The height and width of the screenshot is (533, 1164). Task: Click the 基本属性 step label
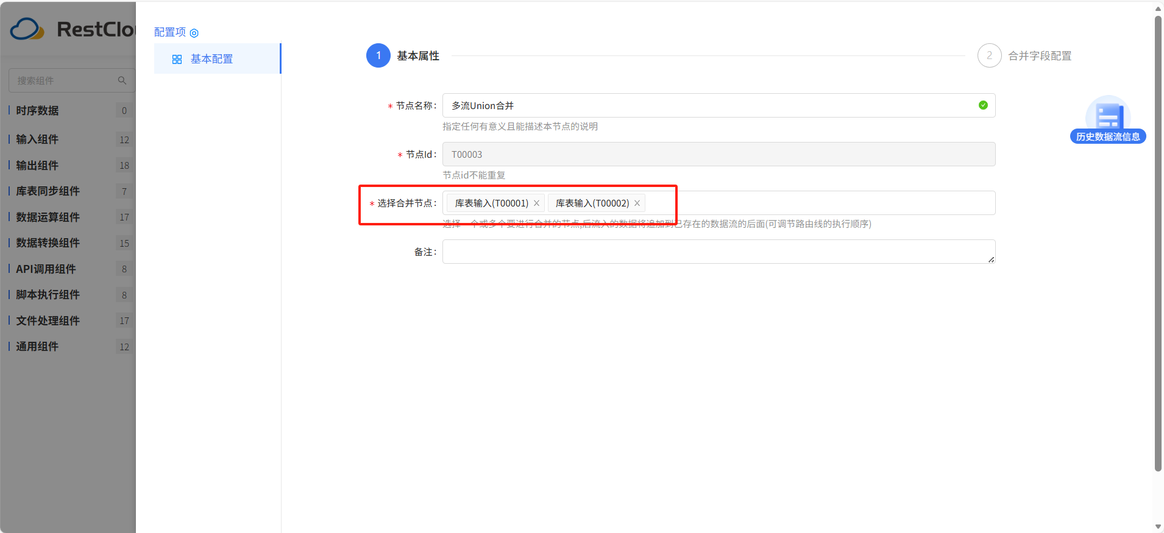(418, 56)
